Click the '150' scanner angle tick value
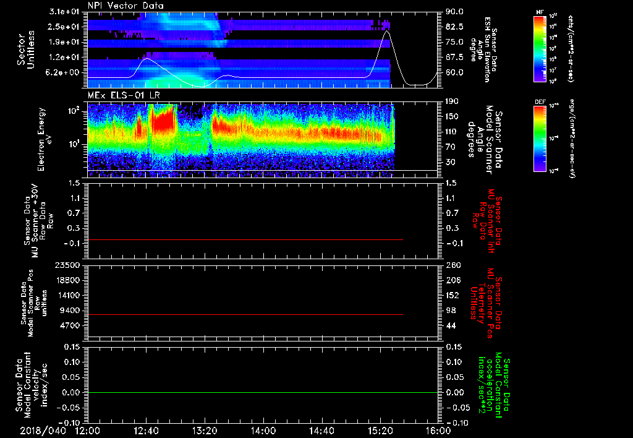 coord(452,117)
